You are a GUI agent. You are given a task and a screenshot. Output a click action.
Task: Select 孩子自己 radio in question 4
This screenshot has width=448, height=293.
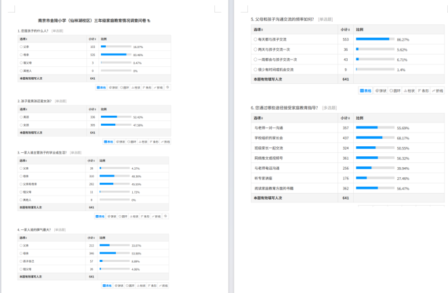(x=21, y=261)
